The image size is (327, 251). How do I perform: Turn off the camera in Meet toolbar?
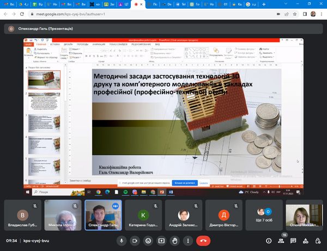pos(134,240)
